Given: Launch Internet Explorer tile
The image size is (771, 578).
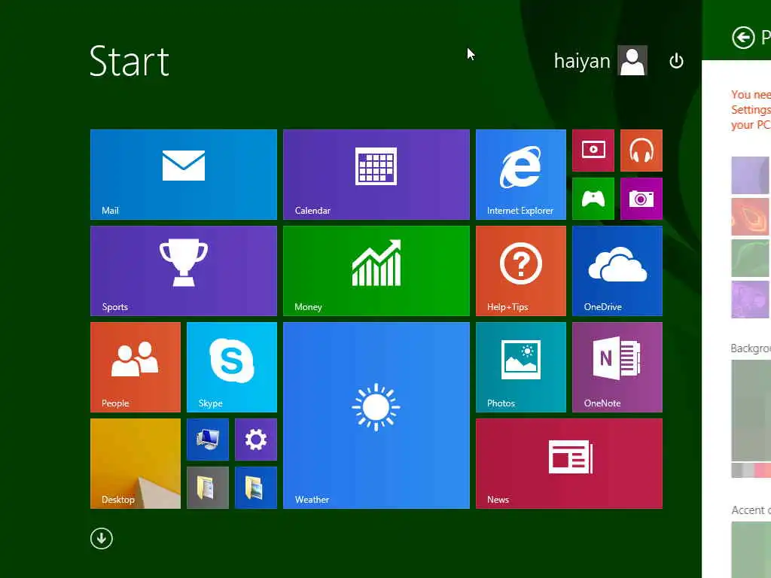Looking at the screenshot, I should coord(521,175).
